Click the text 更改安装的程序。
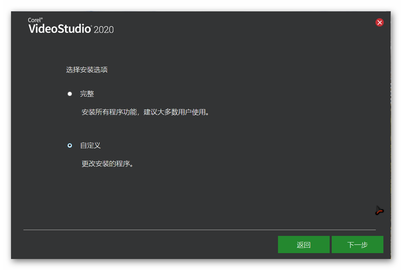The height and width of the screenshot is (270, 402). tap(108, 164)
